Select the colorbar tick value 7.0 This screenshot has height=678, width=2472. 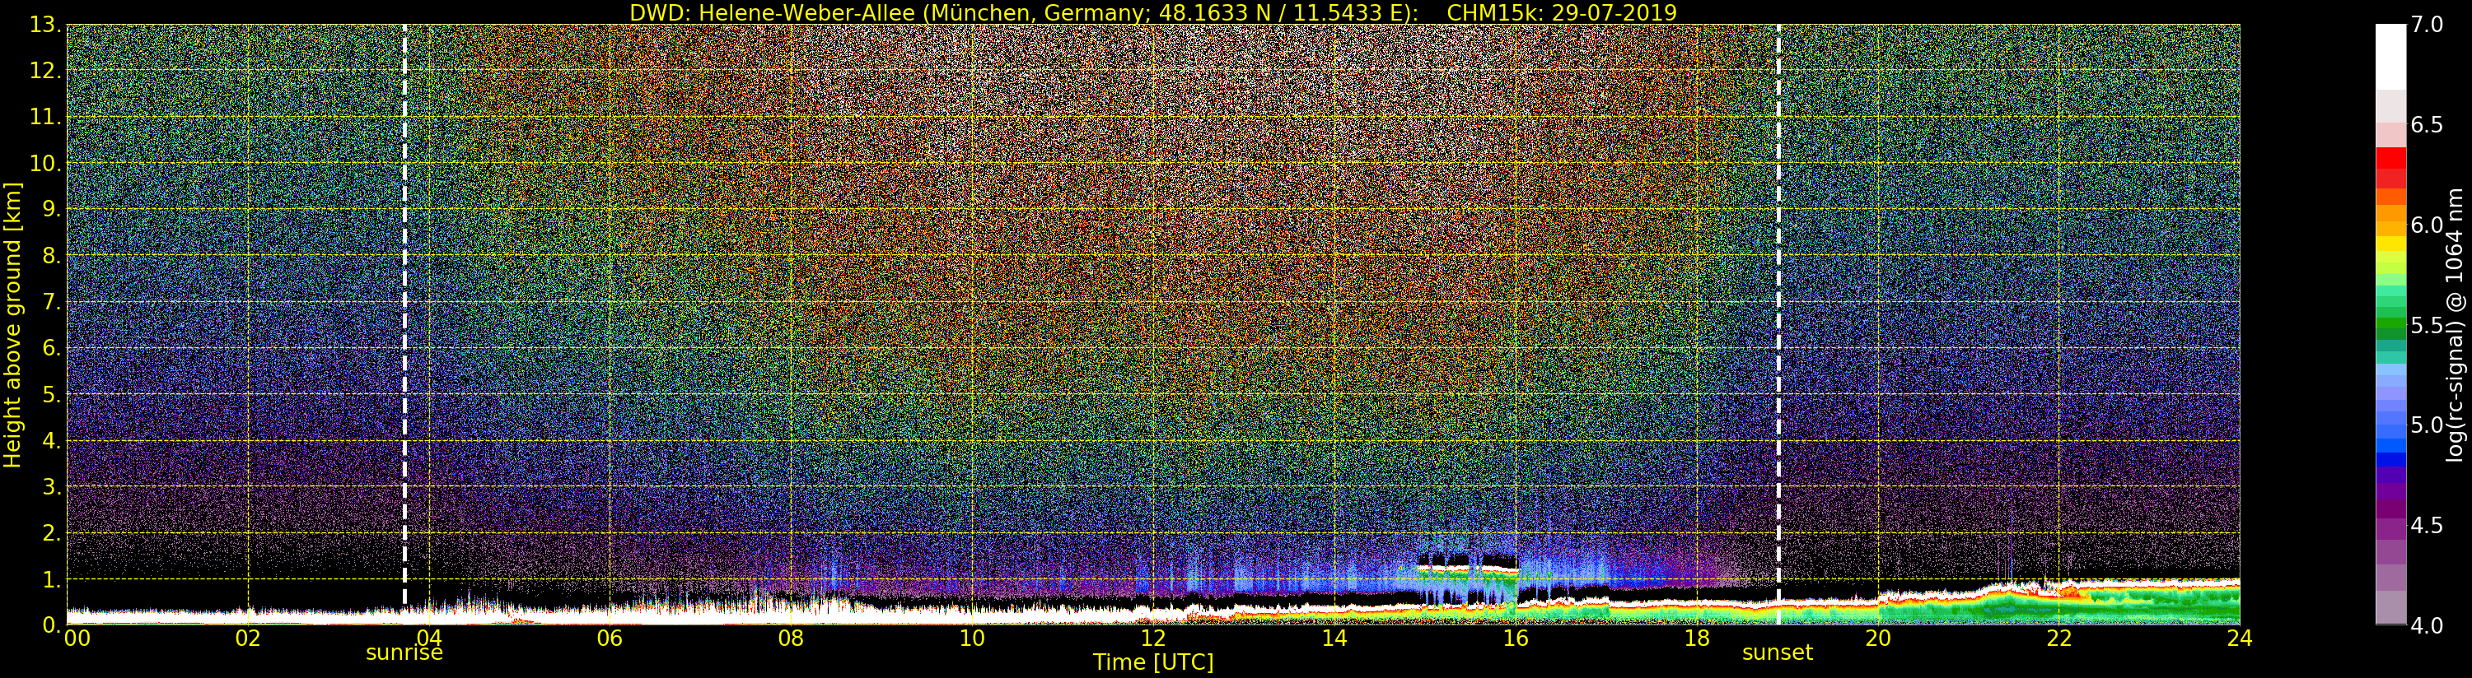(x=2427, y=25)
